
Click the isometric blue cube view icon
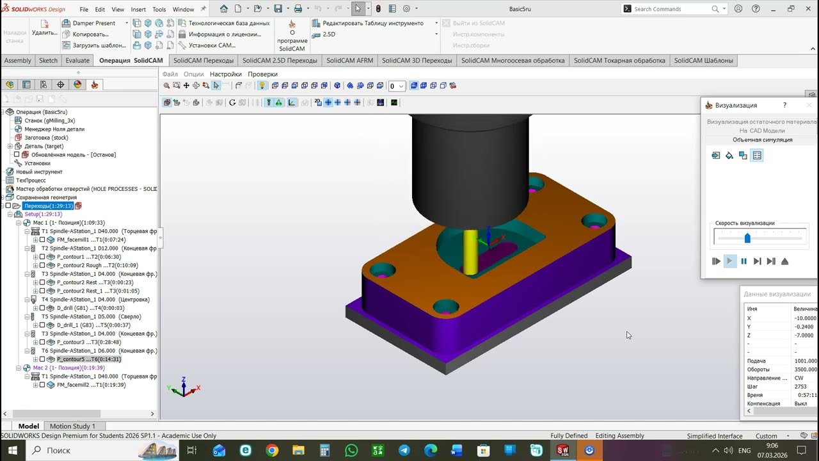coord(337,86)
